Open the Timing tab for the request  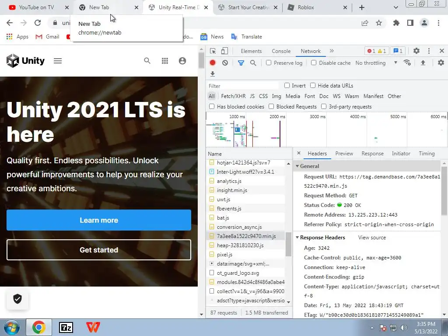click(x=427, y=154)
